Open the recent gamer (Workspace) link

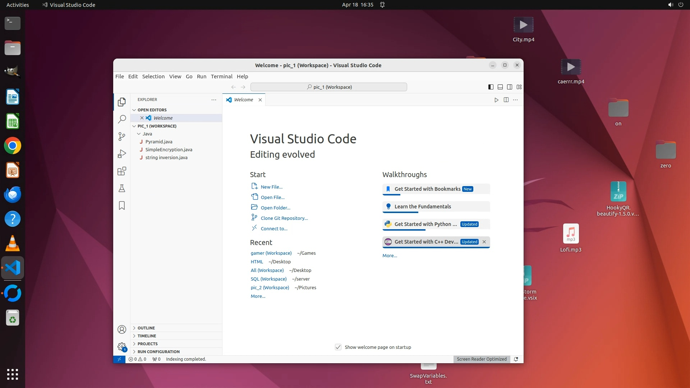click(x=271, y=253)
